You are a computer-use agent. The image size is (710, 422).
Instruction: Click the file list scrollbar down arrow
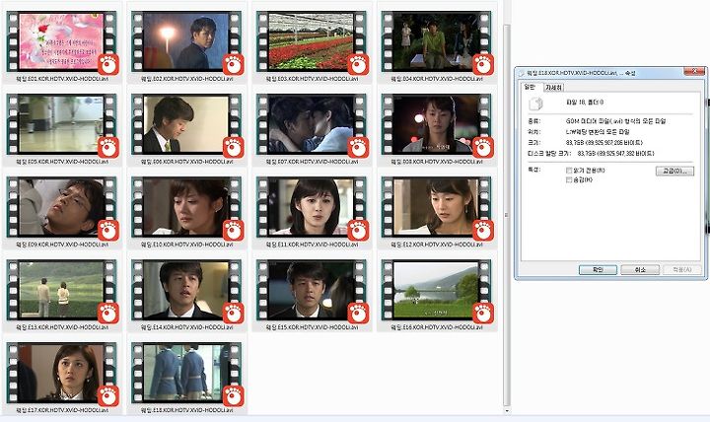coord(507,411)
